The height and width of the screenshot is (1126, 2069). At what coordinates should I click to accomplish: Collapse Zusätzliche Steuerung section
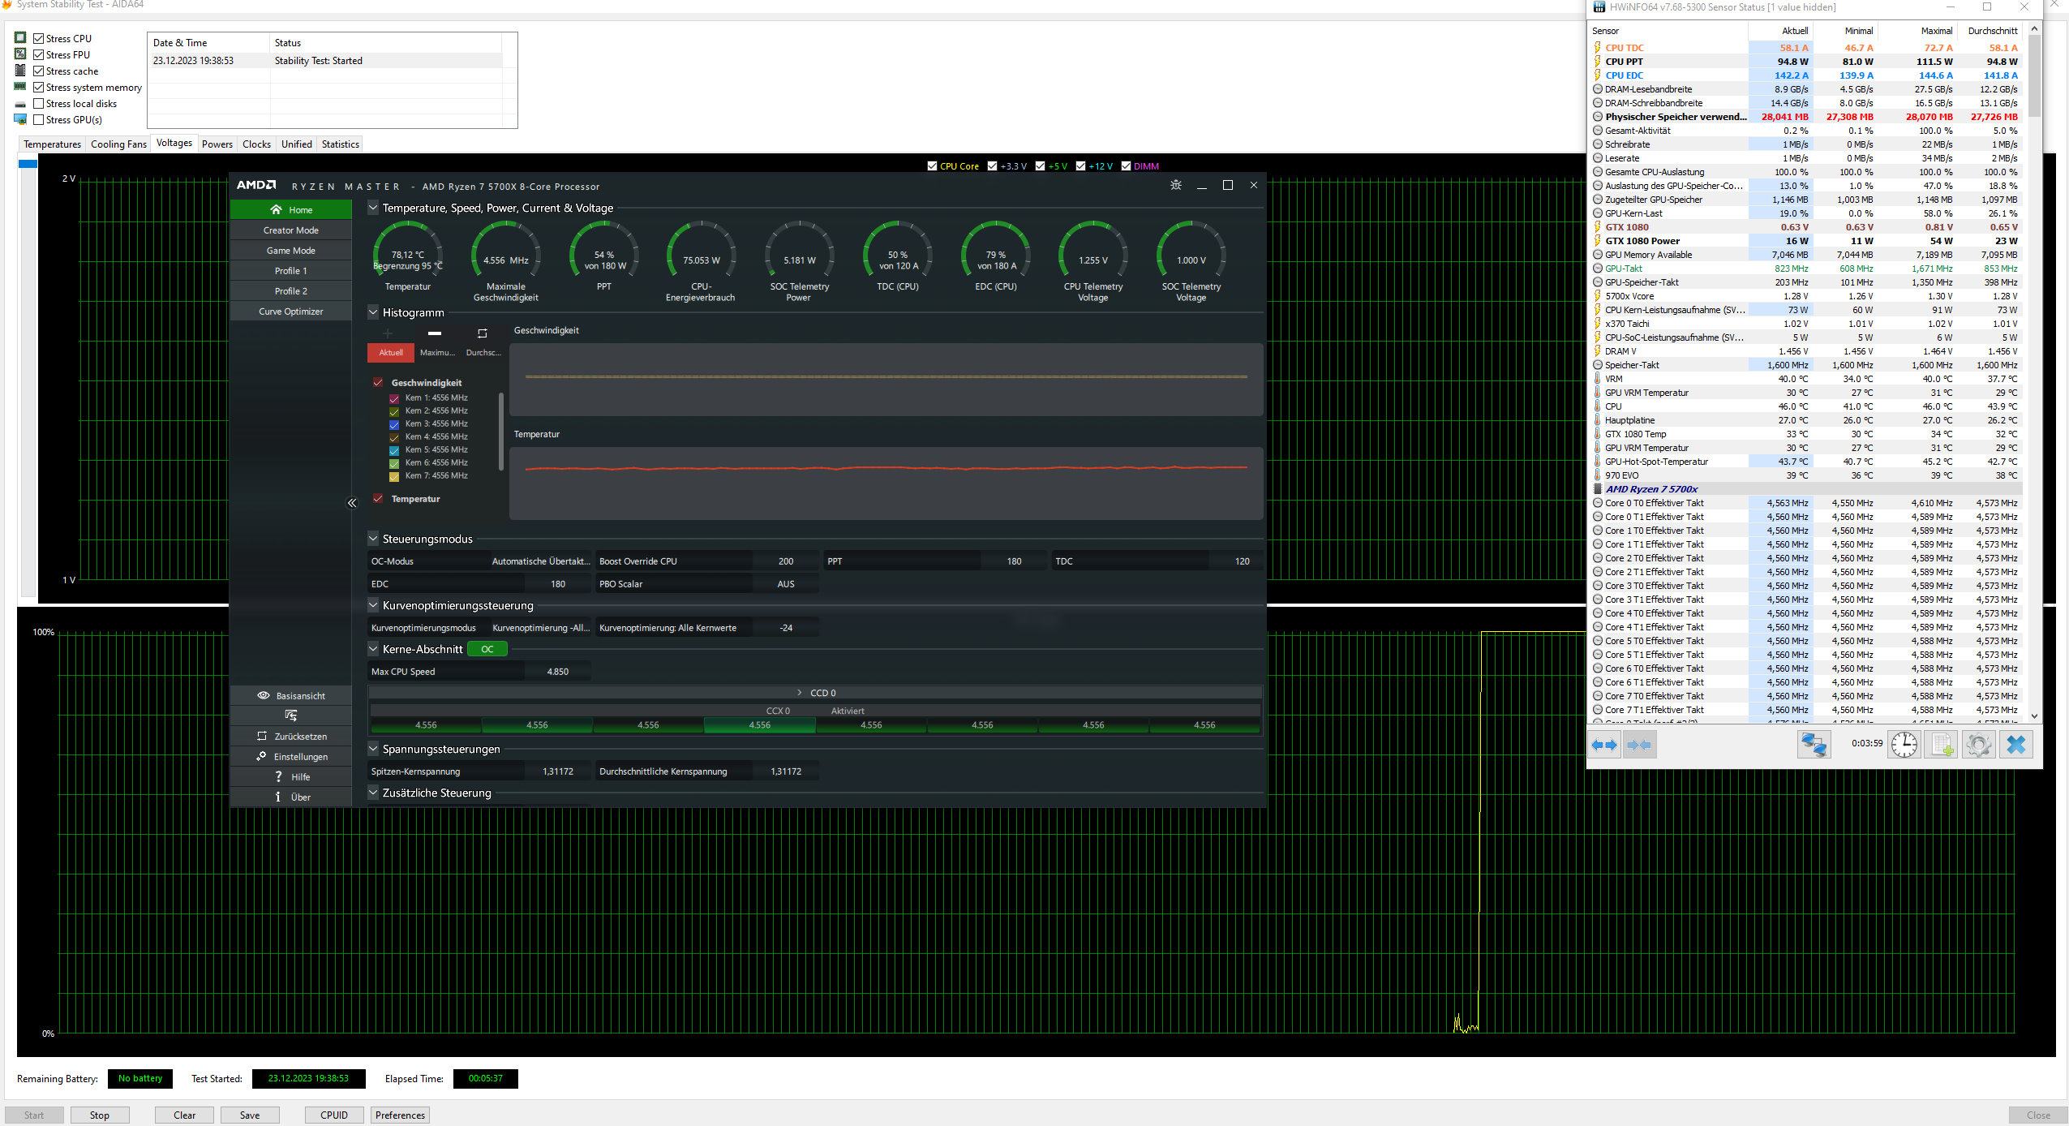pos(373,793)
